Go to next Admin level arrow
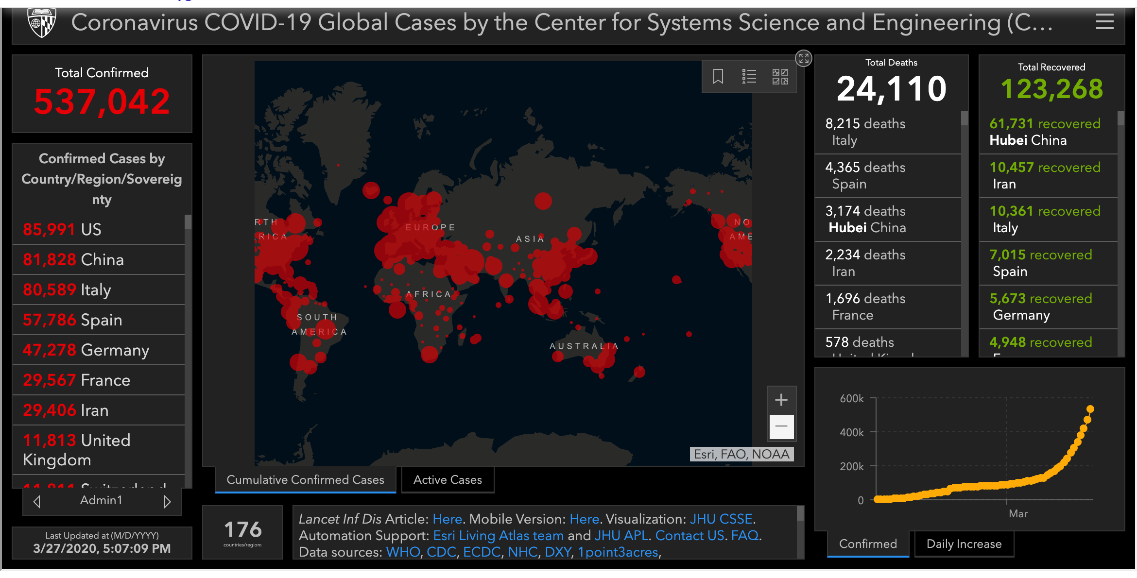This screenshot has height=578, width=1137. pyautogui.click(x=167, y=501)
